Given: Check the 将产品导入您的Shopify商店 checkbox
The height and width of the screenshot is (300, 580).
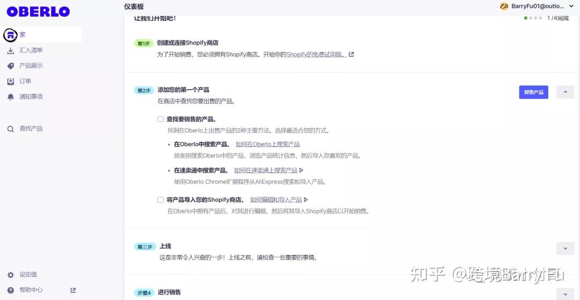Looking at the screenshot, I should coord(161,200).
